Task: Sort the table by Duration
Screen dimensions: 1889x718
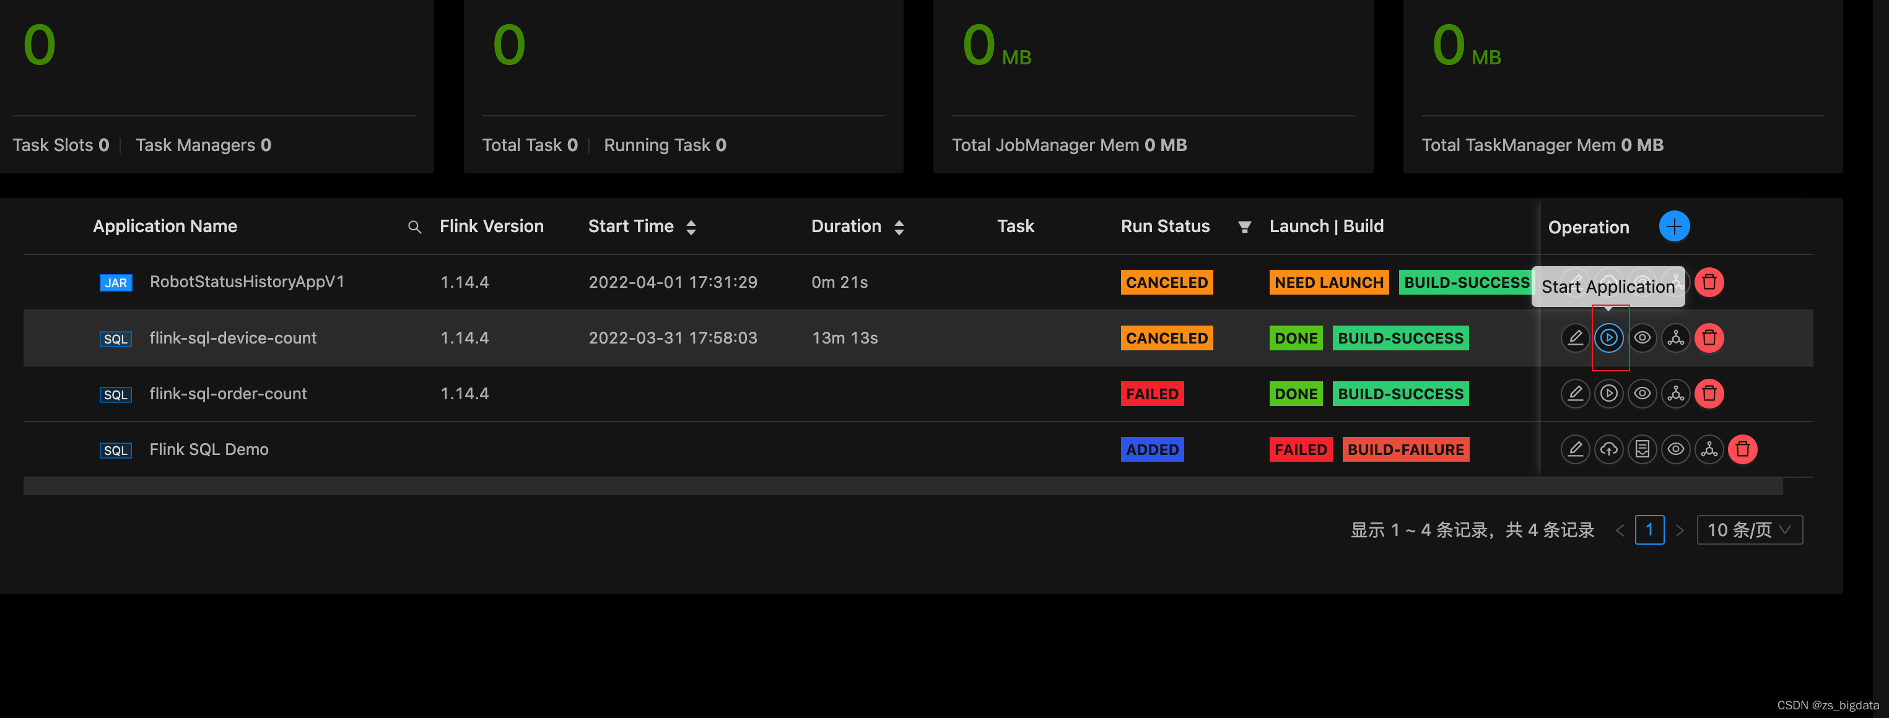Action: coord(899,227)
